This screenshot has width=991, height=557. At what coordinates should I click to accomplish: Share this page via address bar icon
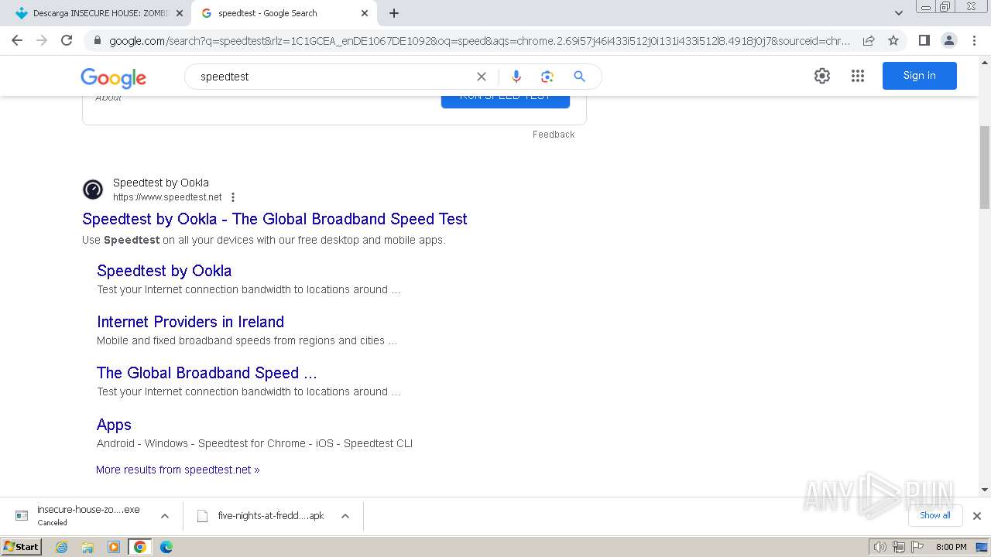pyautogui.click(x=869, y=40)
